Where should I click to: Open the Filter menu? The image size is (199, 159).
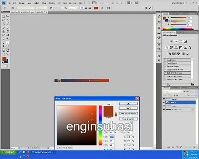(x=44, y=3)
